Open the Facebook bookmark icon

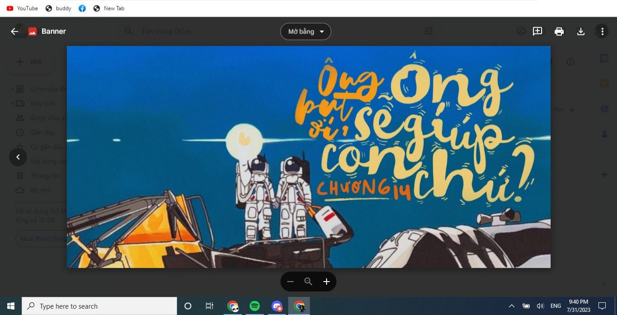click(82, 8)
